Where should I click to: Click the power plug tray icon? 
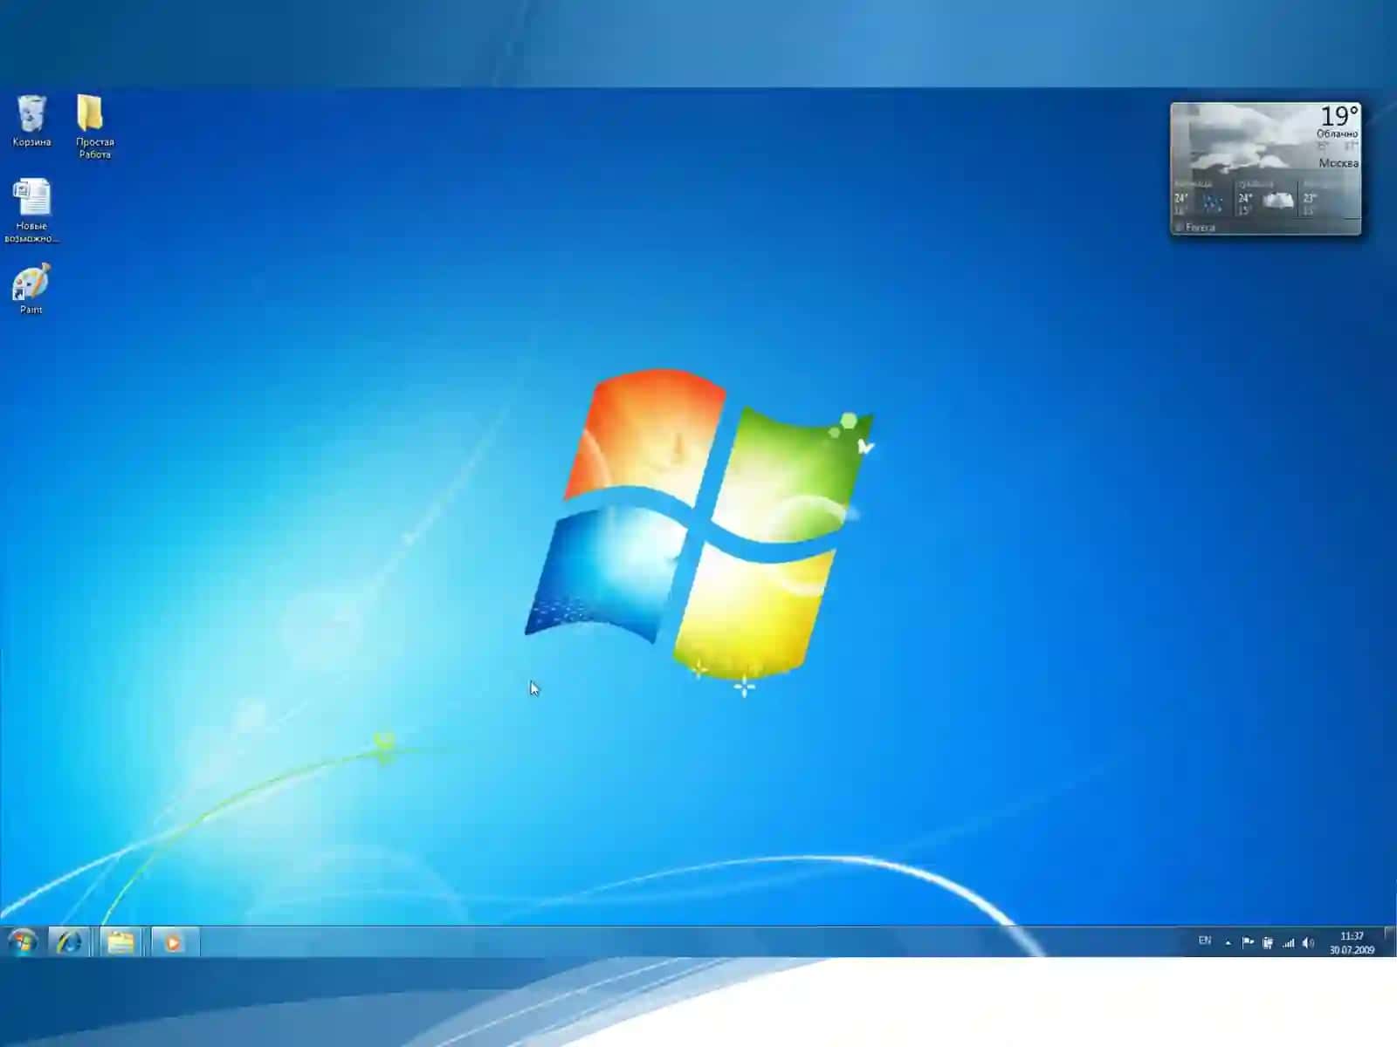point(1268,942)
